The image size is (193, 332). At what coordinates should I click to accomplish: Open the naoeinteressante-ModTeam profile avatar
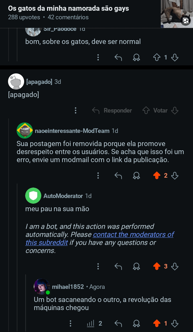pos(25,131)
